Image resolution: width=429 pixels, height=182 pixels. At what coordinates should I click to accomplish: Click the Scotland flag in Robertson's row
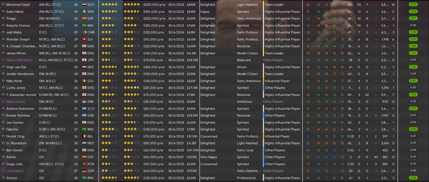[84, 109]
